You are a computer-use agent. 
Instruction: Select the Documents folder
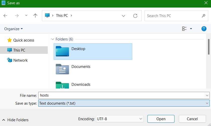point(93,69)
